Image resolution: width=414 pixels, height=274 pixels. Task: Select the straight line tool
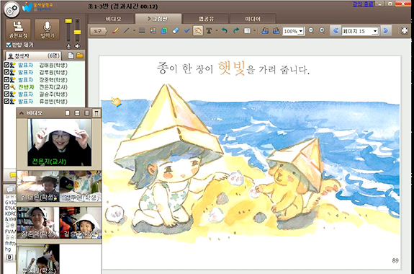tap(127, 31)
